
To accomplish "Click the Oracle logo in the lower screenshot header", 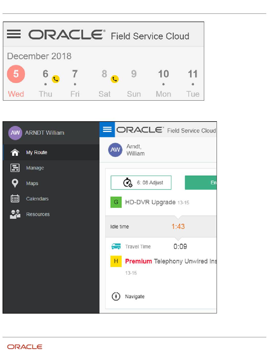I will (x=140, y=130).
